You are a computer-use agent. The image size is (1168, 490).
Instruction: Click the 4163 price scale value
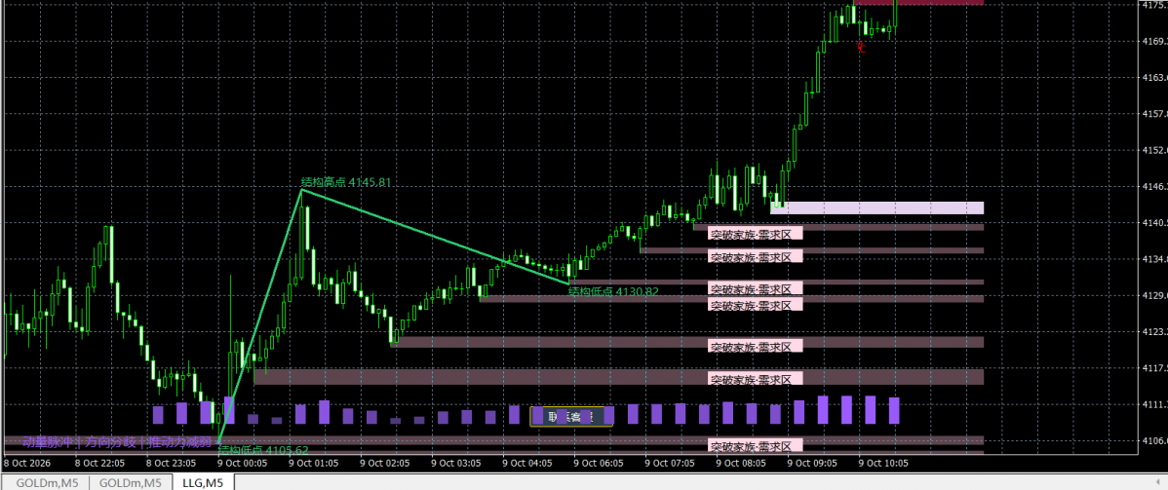click(1153, 78)
